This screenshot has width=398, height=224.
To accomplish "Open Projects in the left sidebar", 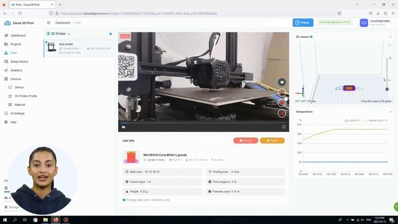I will tap(16, 44).
